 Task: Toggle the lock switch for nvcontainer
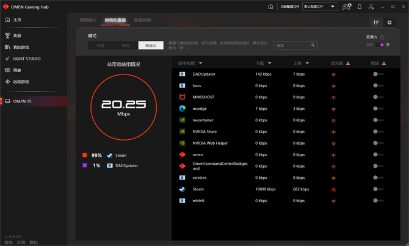pyautogui.click(x=378, y=120)
